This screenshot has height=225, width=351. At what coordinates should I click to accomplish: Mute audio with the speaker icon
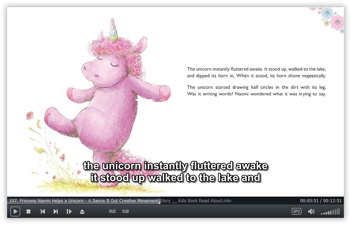tap(311, 211)
